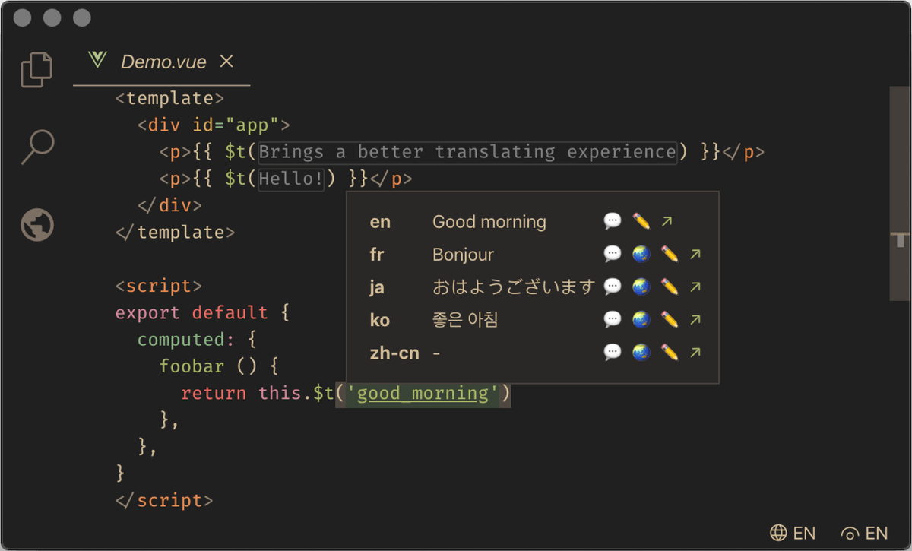Click the comment bubble icon for Korean
This screenshot has width=912, height=551.
[x=613, y=320]
